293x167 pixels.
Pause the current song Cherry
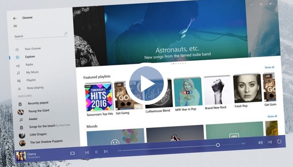(96, 152)
